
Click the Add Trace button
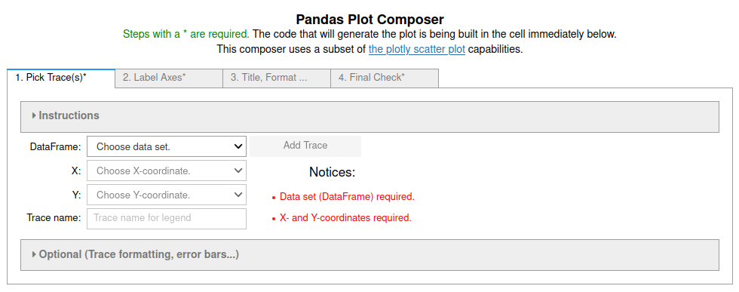point(305,146)
